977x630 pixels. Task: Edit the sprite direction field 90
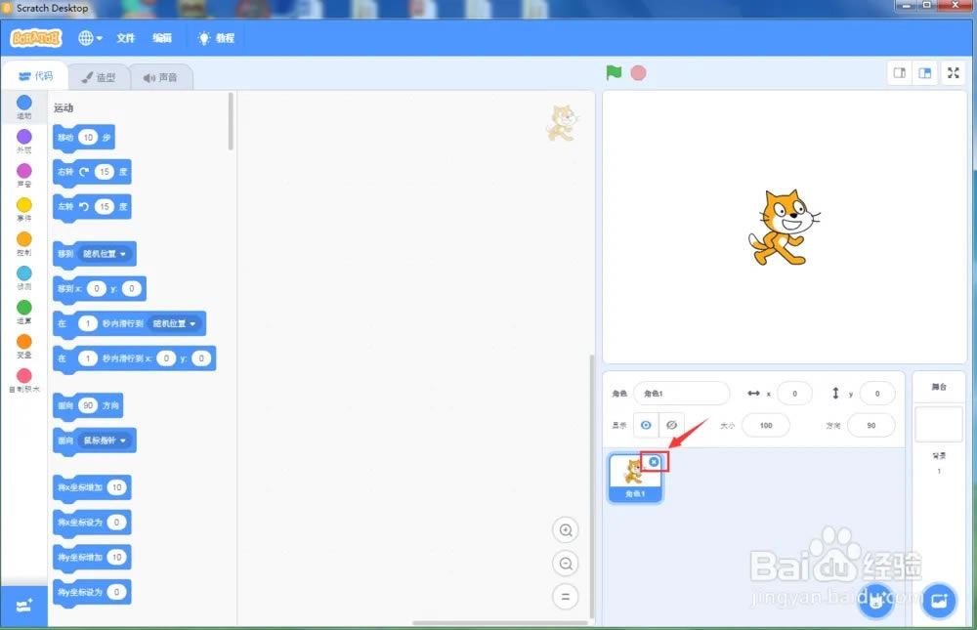click(x=871, y=426)
